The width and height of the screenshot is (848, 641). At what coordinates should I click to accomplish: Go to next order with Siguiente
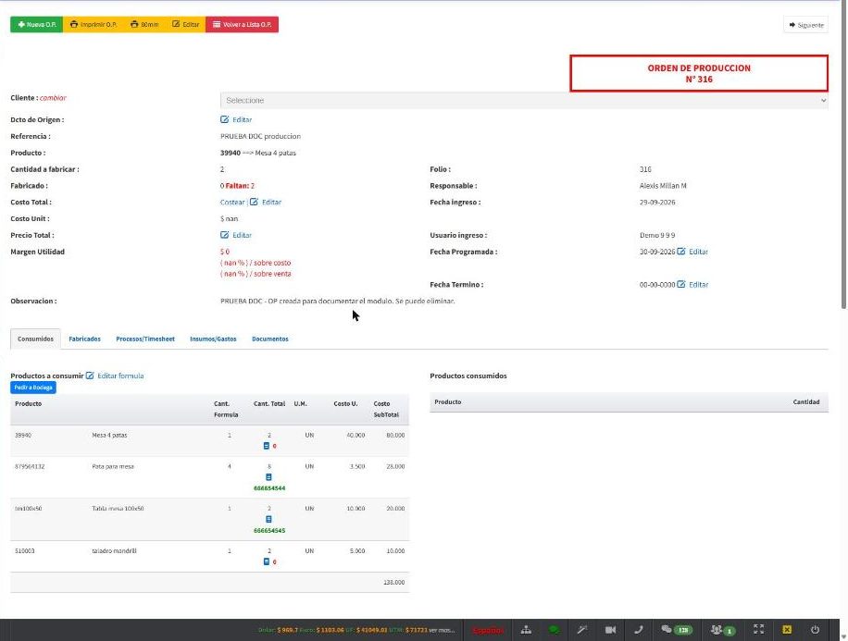click(x=805, y=25)
